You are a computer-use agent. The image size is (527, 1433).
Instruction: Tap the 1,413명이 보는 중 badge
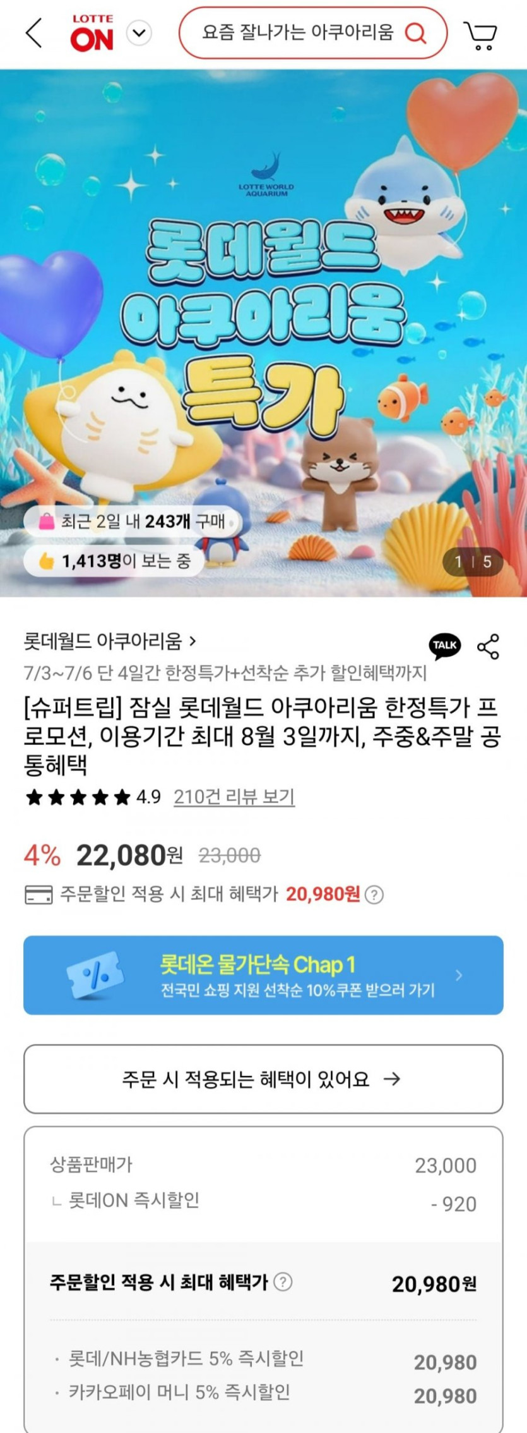point(114,561)
